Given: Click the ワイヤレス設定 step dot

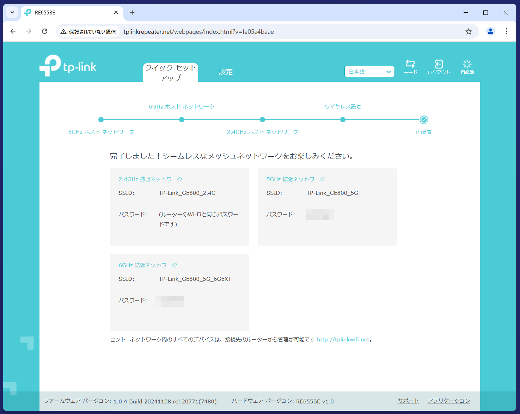Looking at the screenshot, I should click(x=343, y=120).
